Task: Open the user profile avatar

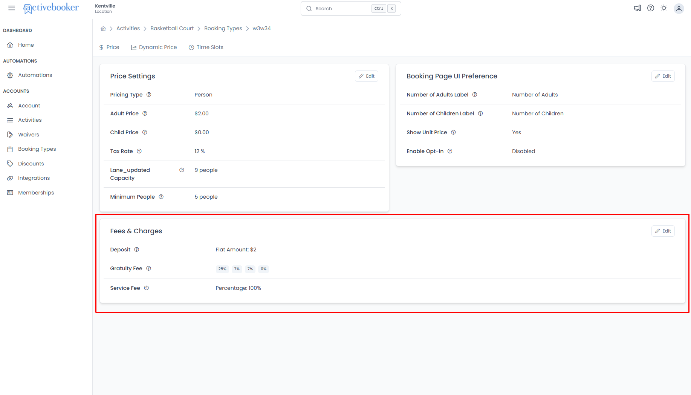Action: [x=679, y=8]
